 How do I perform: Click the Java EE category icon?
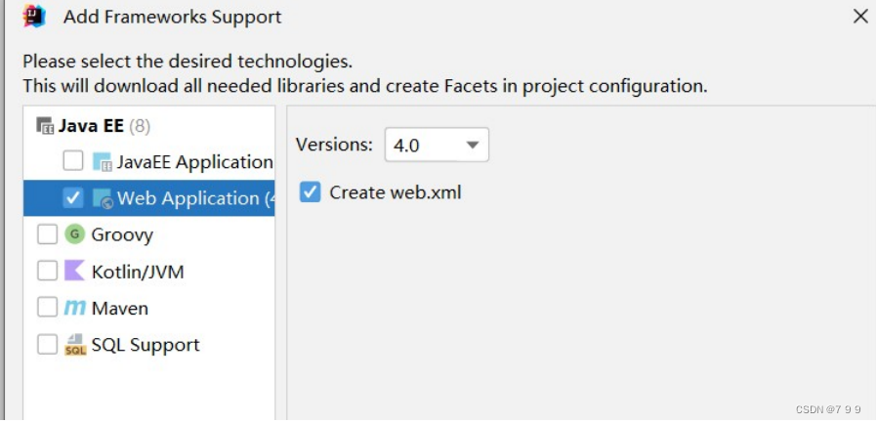click(x=45, y=126)
